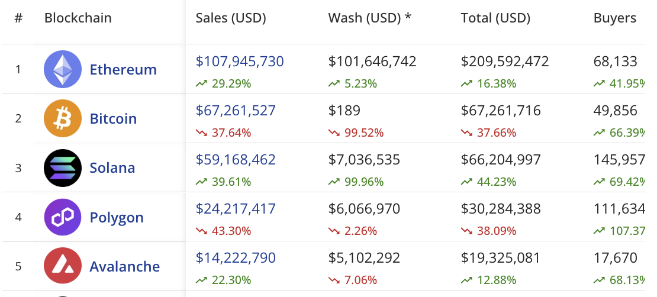This screenshot has width=657, height=297.
Task: Click the orange Bitcoin logo icon
Action: (x=62, y=118)
